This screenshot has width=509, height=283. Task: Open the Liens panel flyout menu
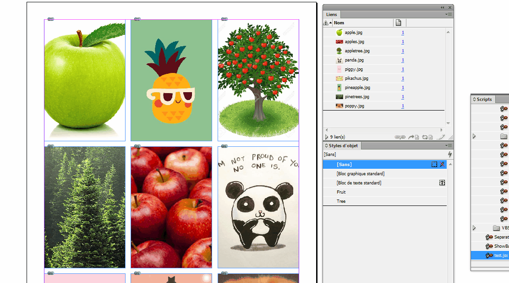(x=449, y=14)
